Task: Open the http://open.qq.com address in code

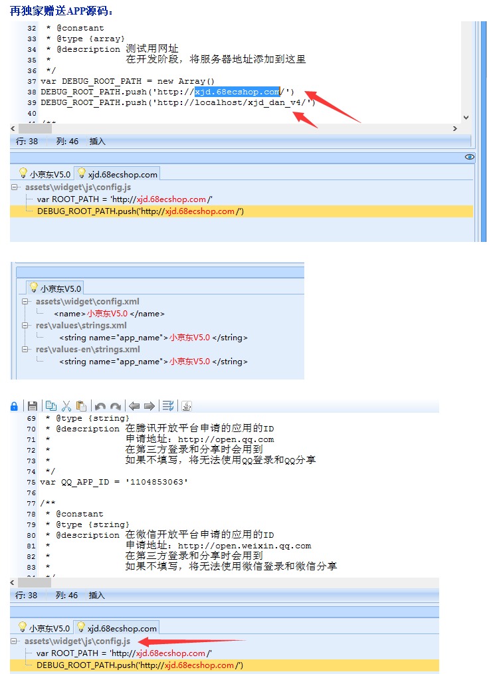Action: point(226,439)
